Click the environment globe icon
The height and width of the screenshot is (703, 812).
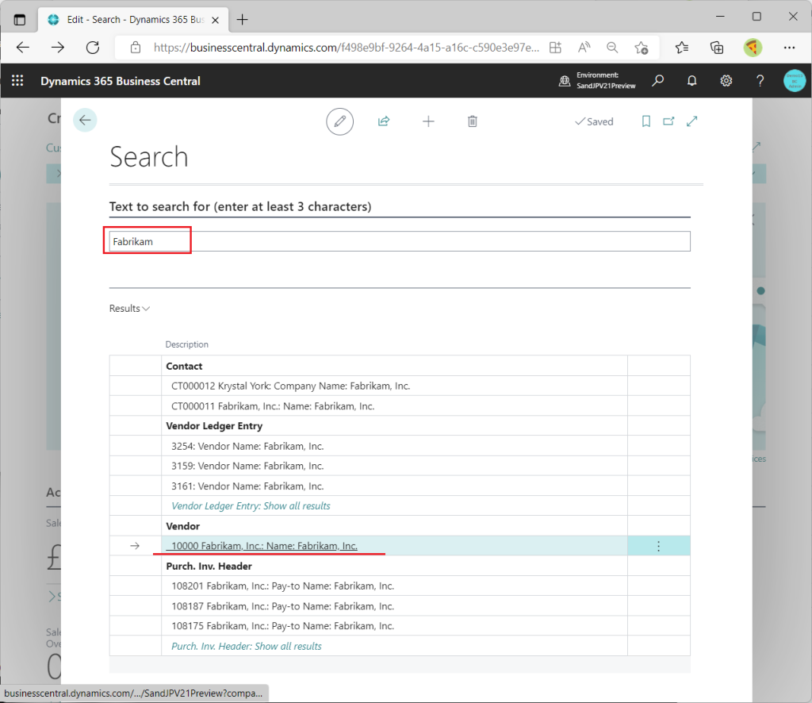pos(565,81)
